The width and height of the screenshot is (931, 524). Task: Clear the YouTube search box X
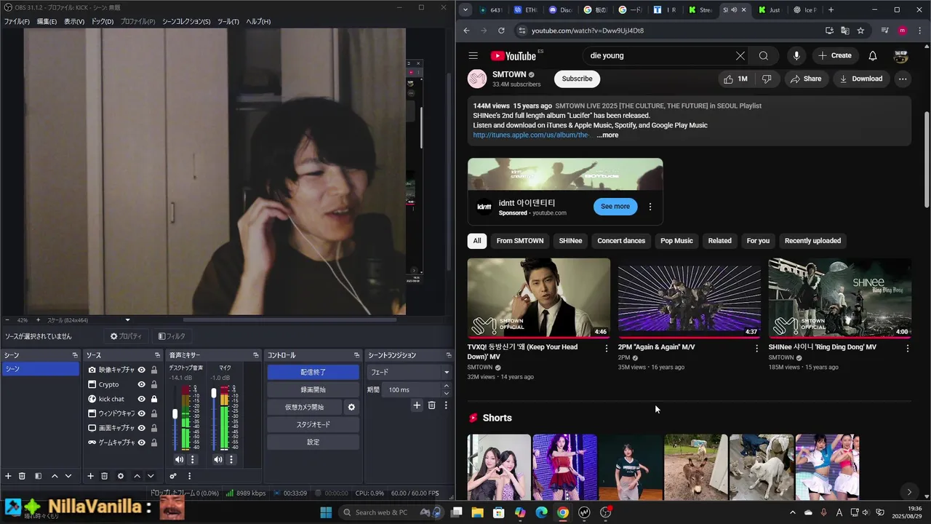coord(740,55)
